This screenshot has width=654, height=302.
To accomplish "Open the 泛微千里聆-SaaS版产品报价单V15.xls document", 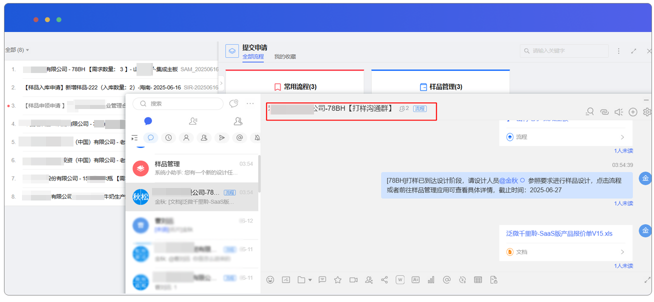I will pos(559,233).
